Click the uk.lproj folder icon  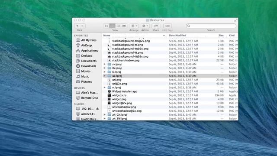coord(110,76)
